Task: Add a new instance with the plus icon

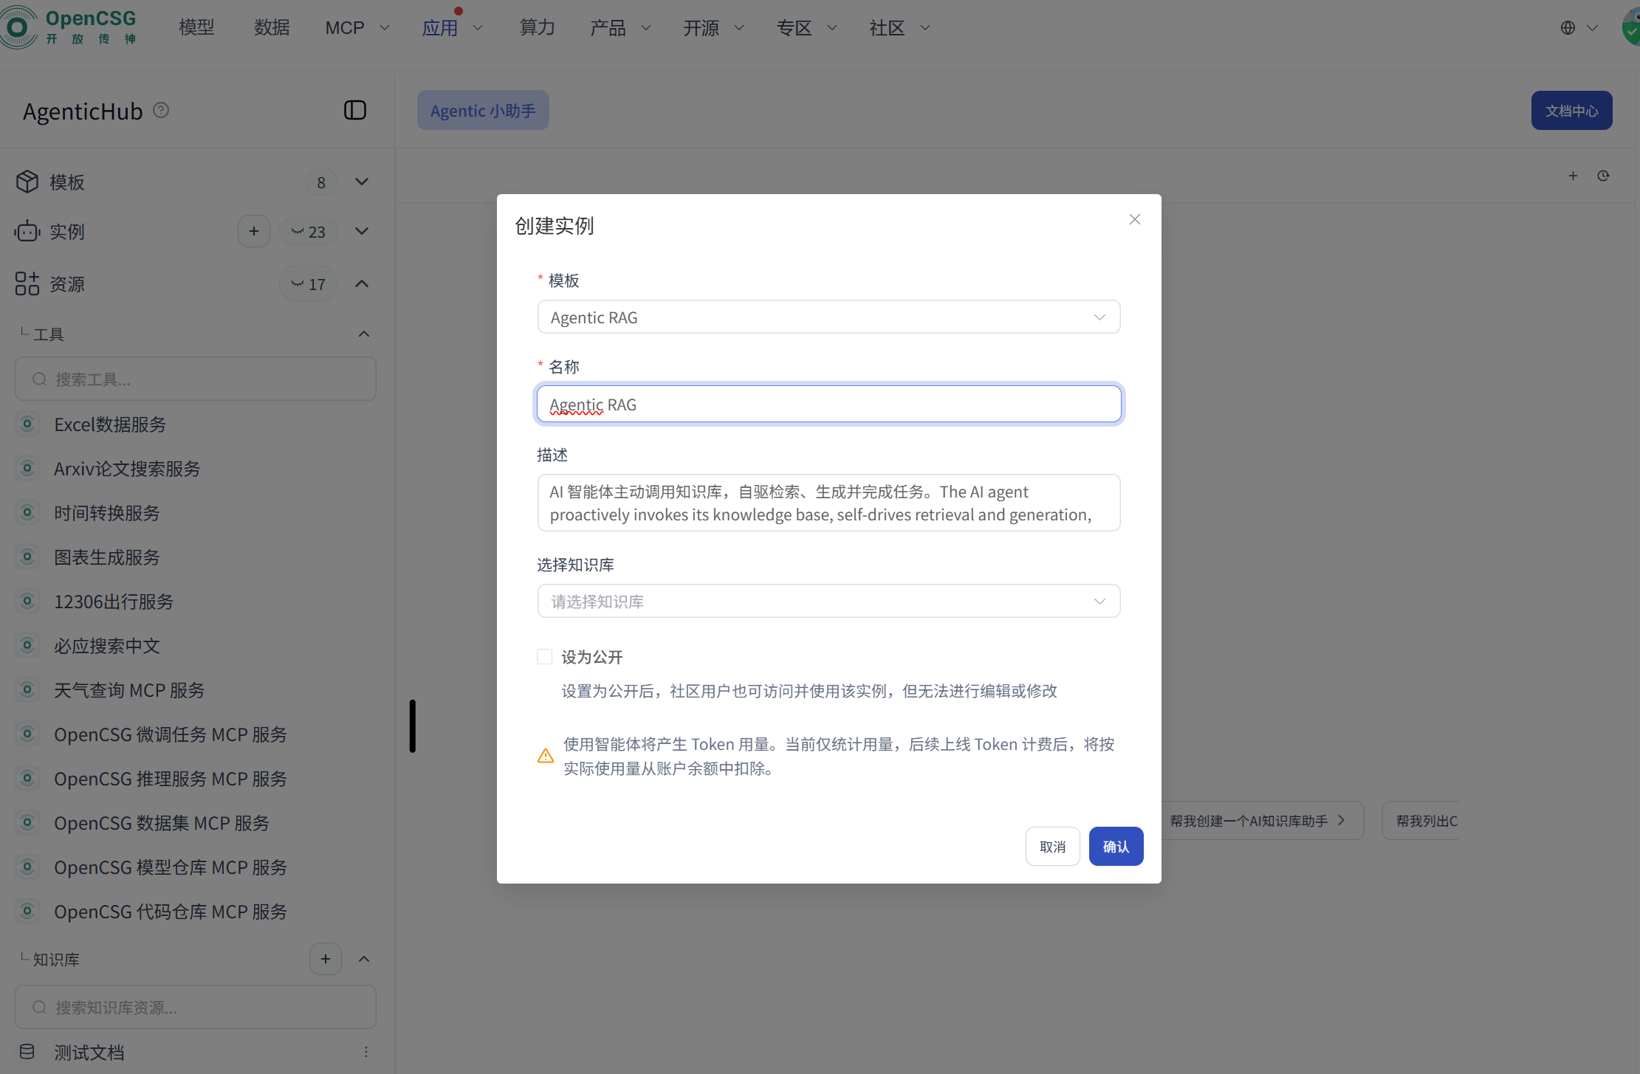Action: 253,231
